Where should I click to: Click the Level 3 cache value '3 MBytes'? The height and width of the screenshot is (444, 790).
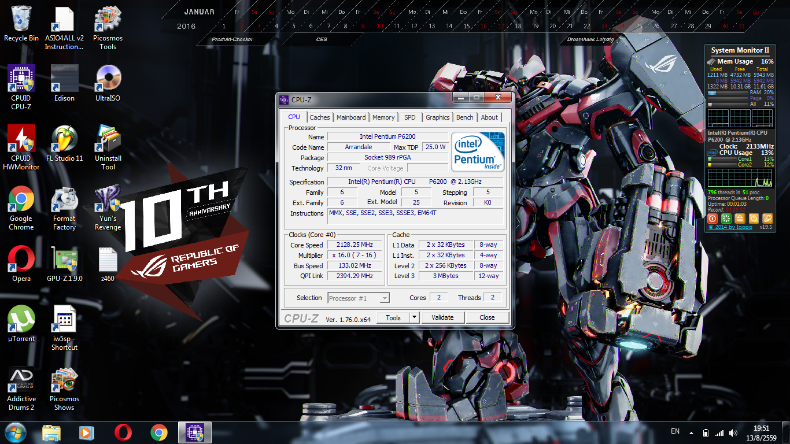(446, 276)
